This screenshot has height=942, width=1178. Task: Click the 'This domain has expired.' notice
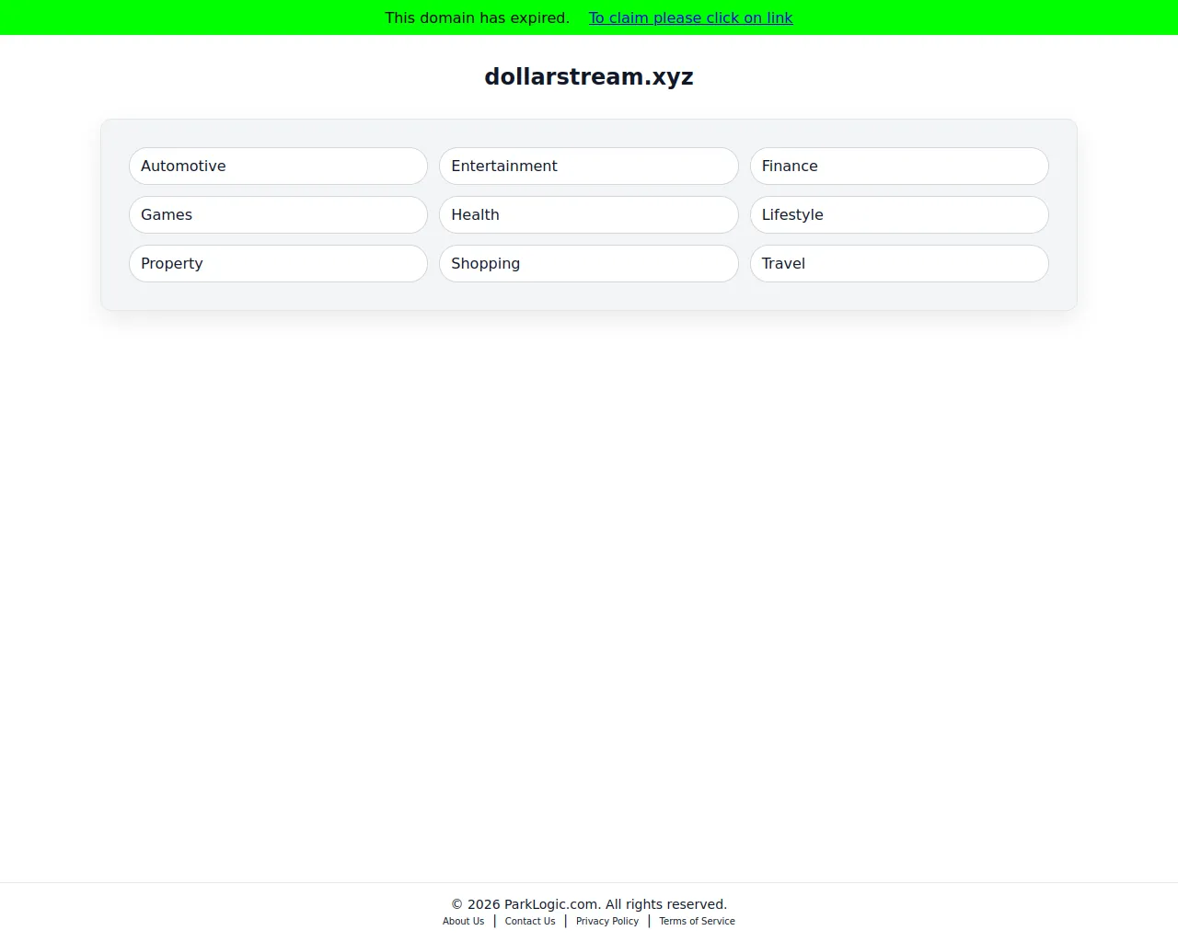click(x=477, y=17)
